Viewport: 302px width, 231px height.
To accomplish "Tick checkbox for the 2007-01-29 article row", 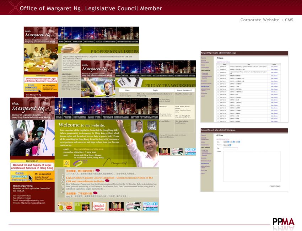I will tap(218, 111).
